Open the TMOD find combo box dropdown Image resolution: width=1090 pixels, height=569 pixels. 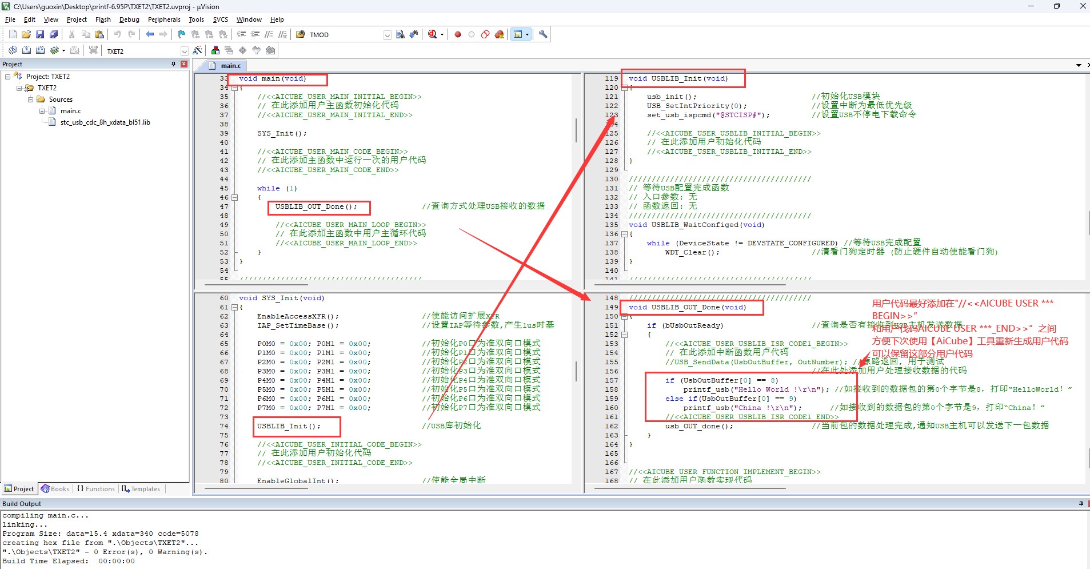(387, 35)
